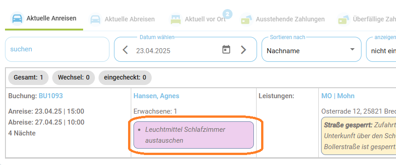Click the badge showing 2 on Aktuell vor Ort
Viewport: 396px width, 165px height.
pos(228,14)
